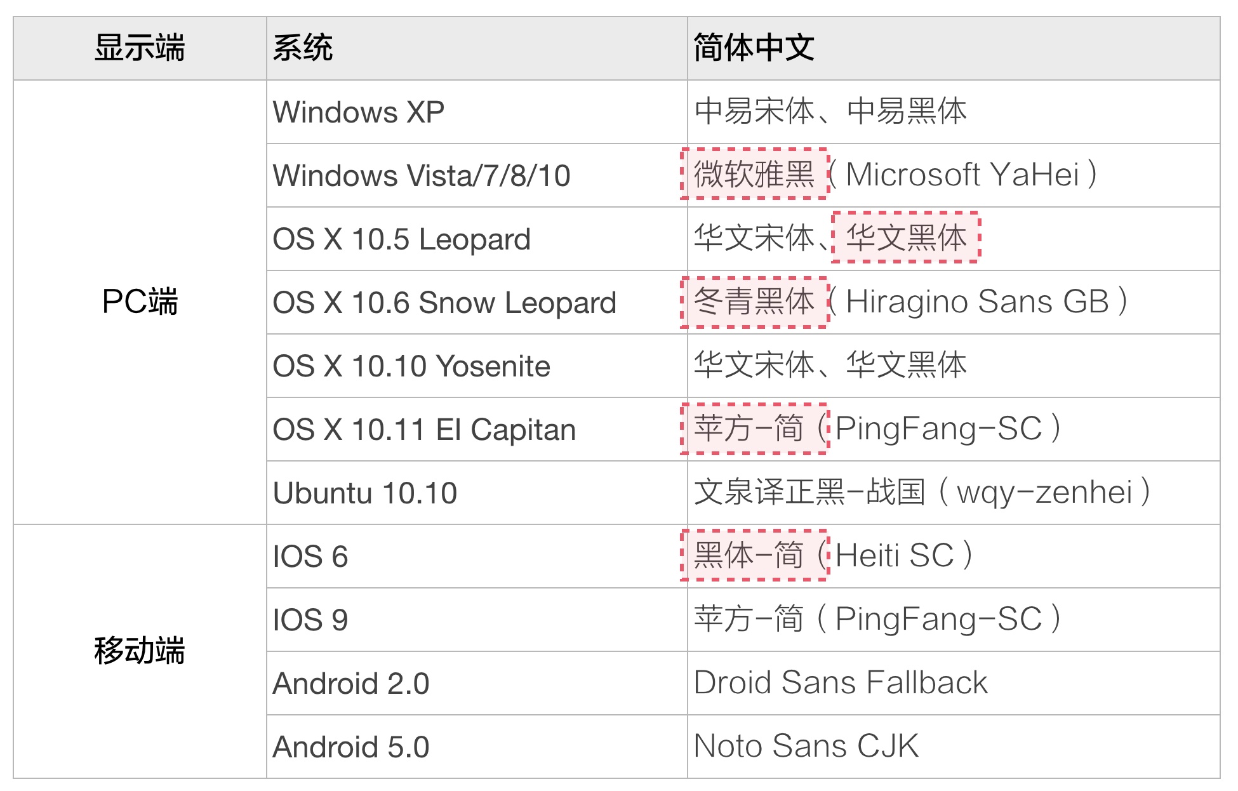
Task: Click the 显示端 column header
Action: (140, 48)
